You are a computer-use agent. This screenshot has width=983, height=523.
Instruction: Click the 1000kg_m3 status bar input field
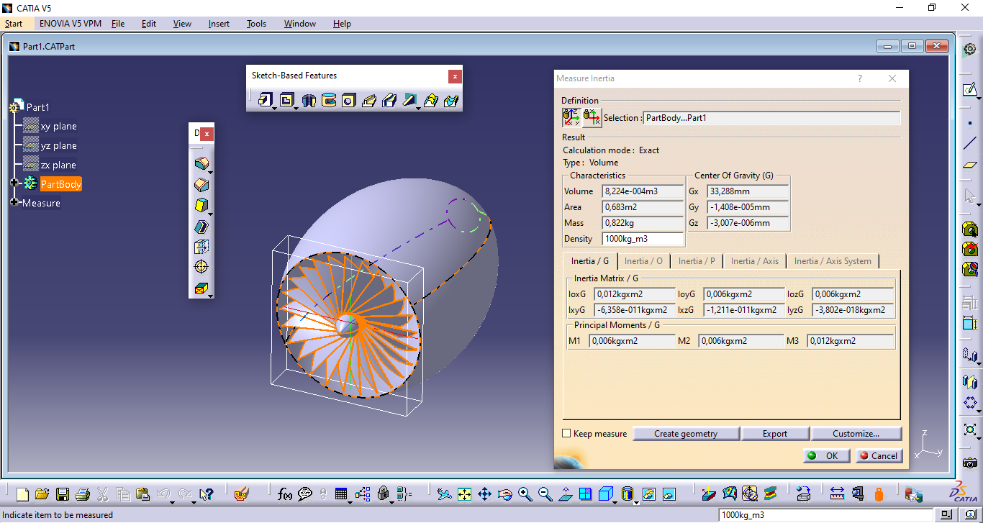(x=825, y=515)
